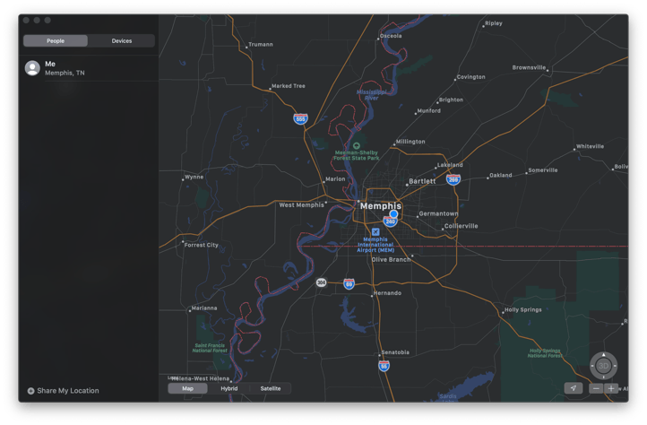Click the Lakeland label
This screenshot has width=647, height=425.
tap(450, 165)
